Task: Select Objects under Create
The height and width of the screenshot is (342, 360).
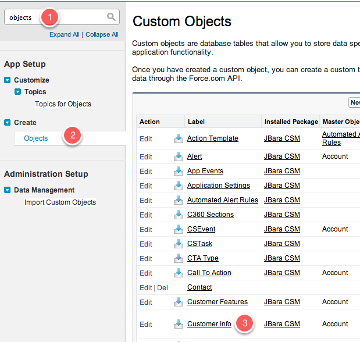Action: [36, 138]
